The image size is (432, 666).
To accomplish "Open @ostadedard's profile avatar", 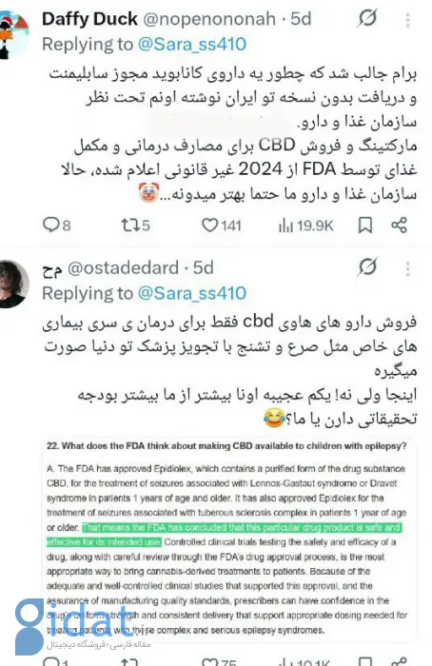I will pos(13,284).
